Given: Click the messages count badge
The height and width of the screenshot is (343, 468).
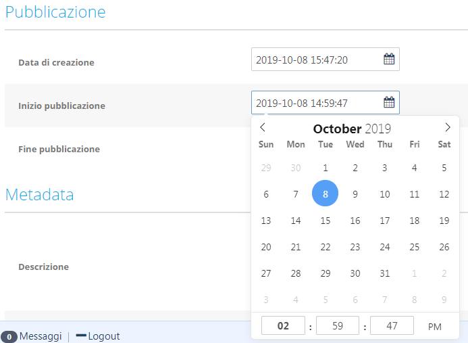Looking at the screenshot, I should click(x=9, y=337).
